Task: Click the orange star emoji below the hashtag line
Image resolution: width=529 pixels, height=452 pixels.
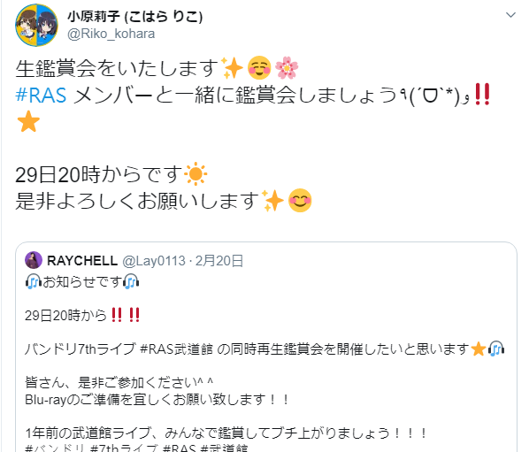Action: [x=28, y=121]
